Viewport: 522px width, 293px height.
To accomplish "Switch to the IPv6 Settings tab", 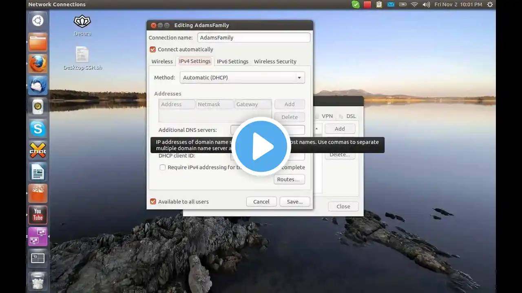I will [232, 61].
